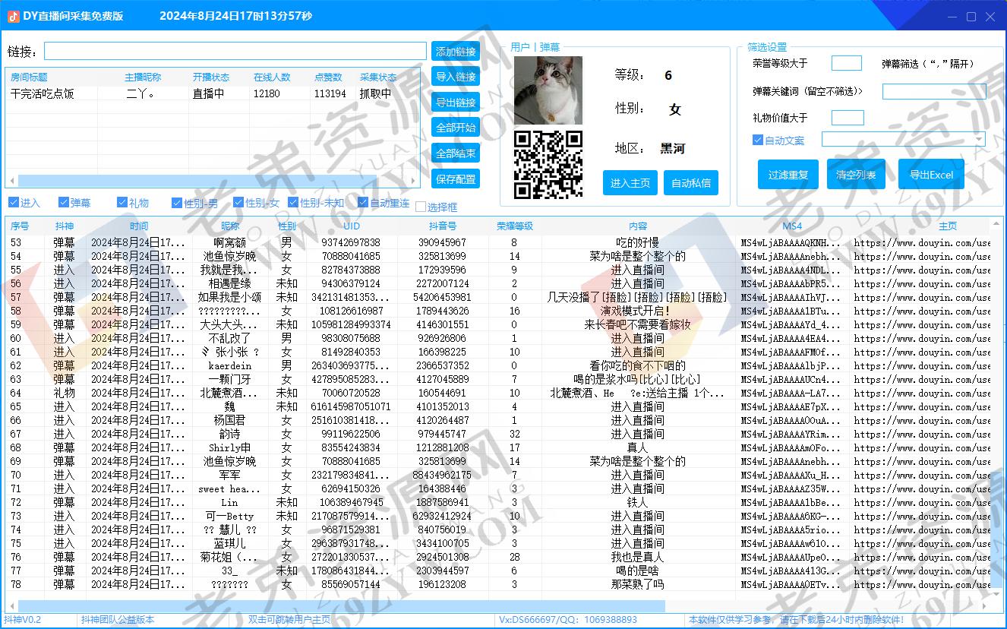This screenshot has height=629, width=1007.
Task: Click the 弹幕关键词 keyword input field
Action: coord(933,90)
